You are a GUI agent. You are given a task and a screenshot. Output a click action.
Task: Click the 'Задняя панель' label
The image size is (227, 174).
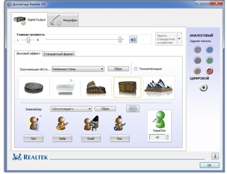[x=200, y=41]
